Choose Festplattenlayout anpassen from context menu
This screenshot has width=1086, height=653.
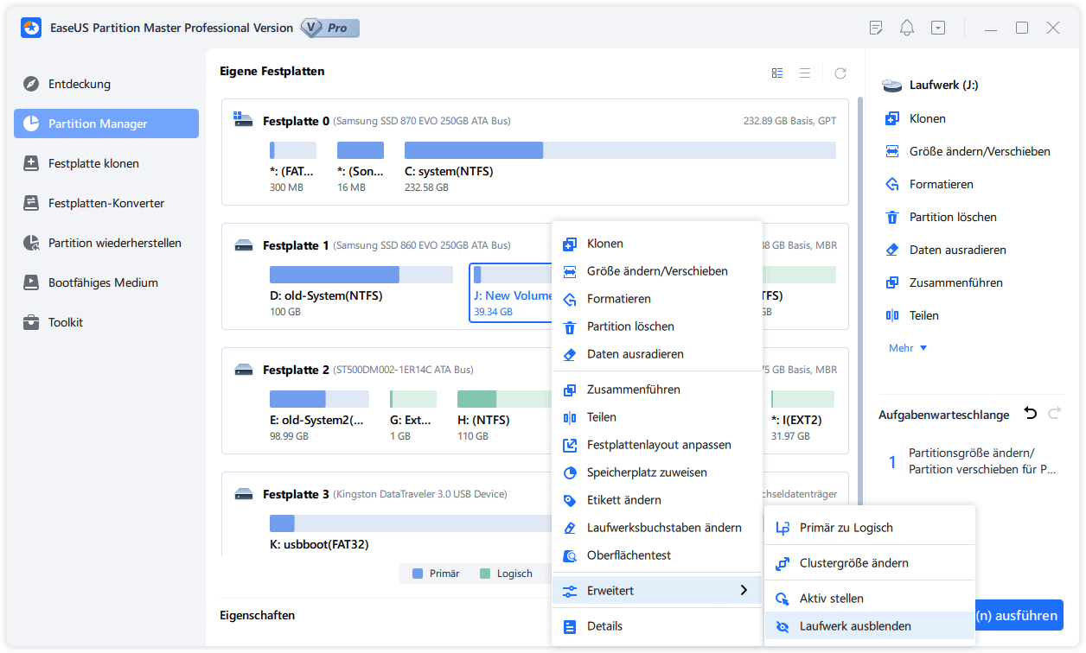656,445
